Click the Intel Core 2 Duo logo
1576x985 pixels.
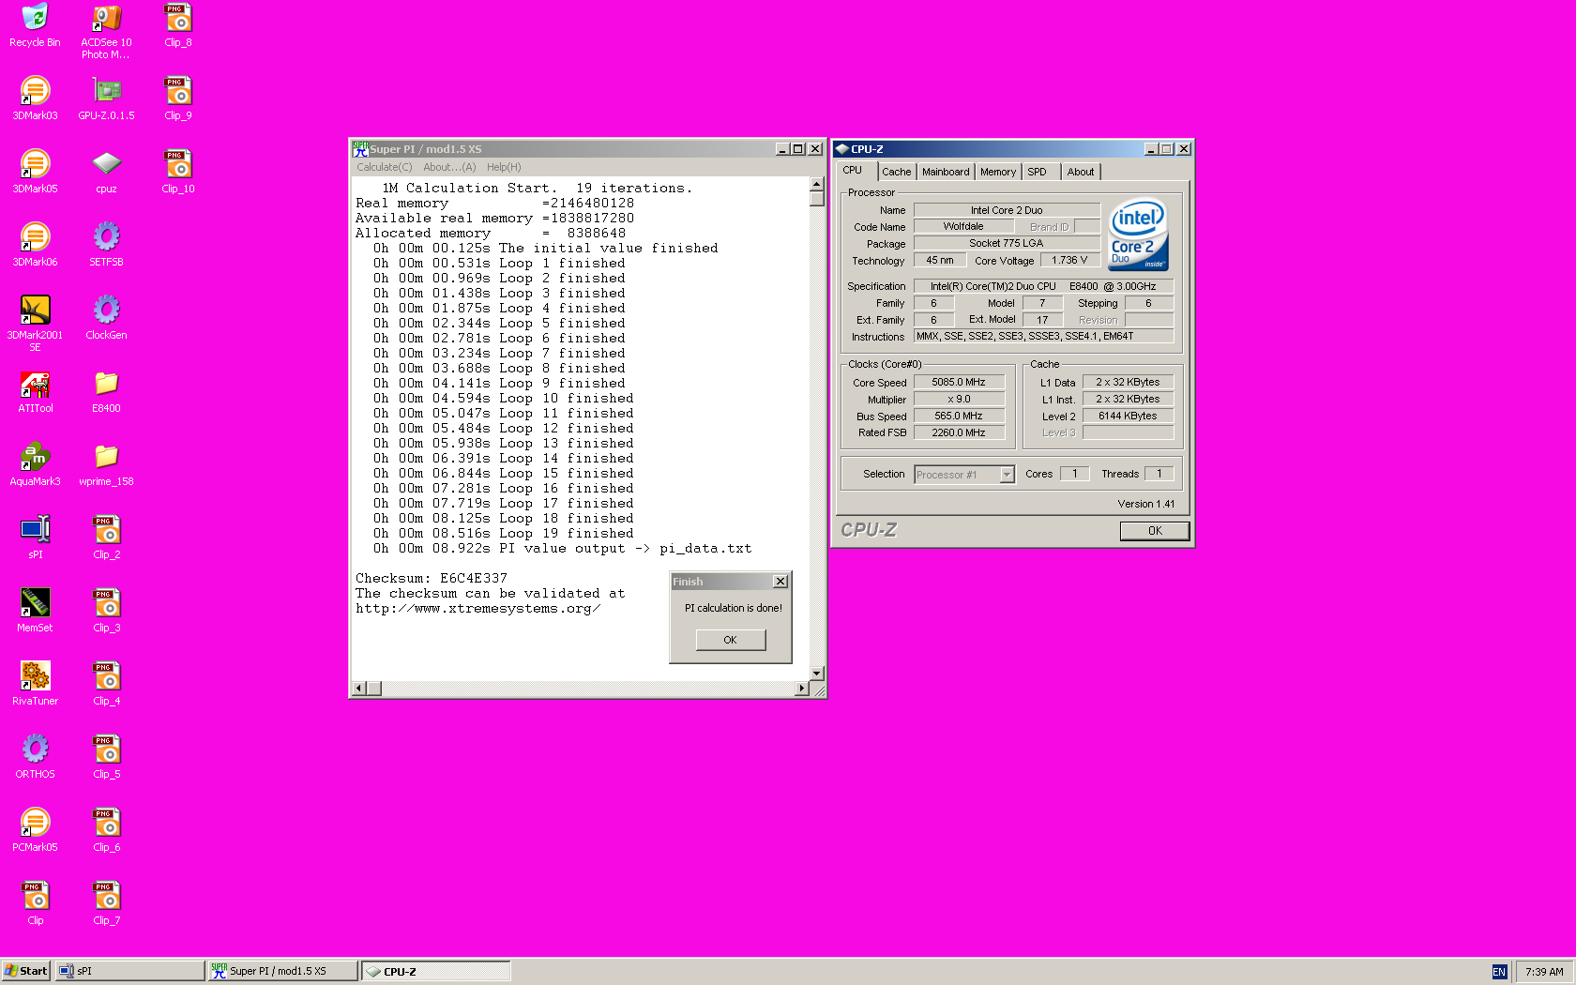(x=1138, y=234)
